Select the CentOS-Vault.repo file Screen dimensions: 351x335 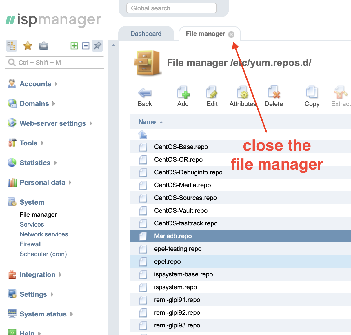click(241, 211)
